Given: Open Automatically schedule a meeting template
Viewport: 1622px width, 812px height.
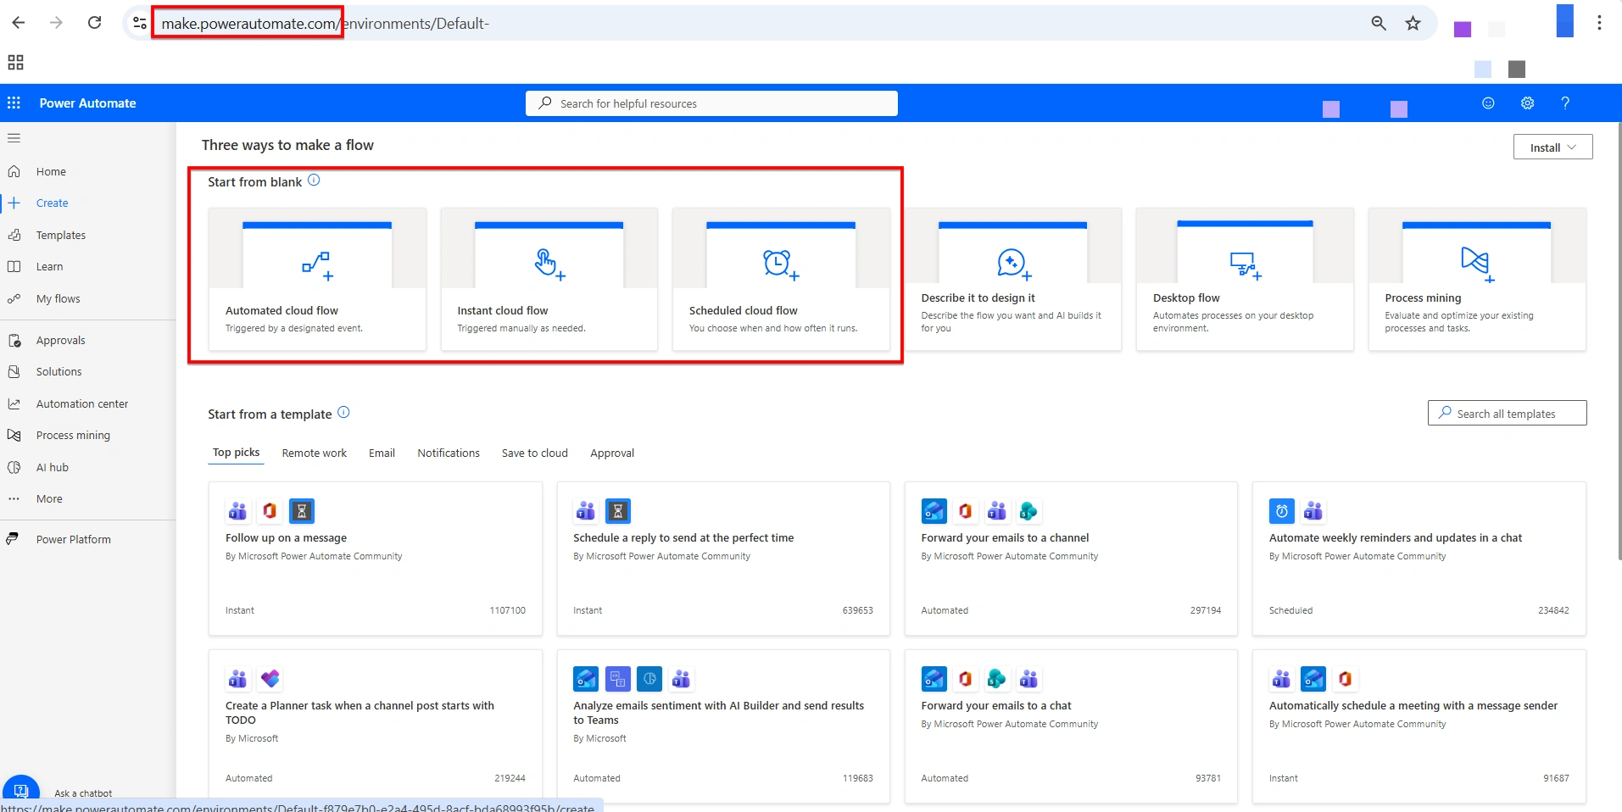Looking at the screenshot, I should coord(1419,726).
